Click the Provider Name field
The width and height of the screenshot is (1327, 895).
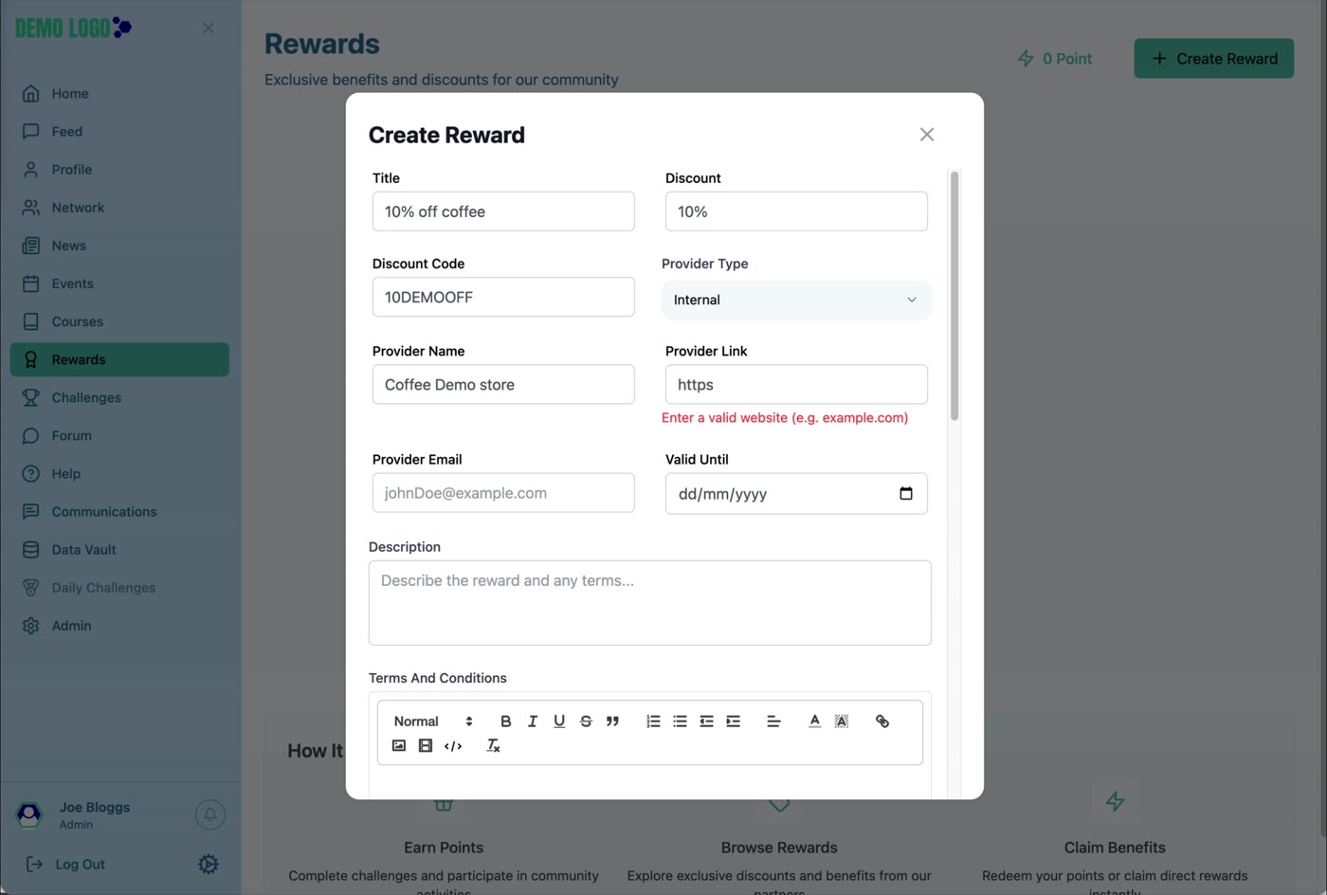click(503, 384)
